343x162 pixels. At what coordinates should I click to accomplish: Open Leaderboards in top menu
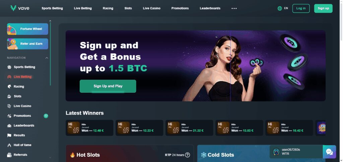pyautogui.click(x=210, y=8)
